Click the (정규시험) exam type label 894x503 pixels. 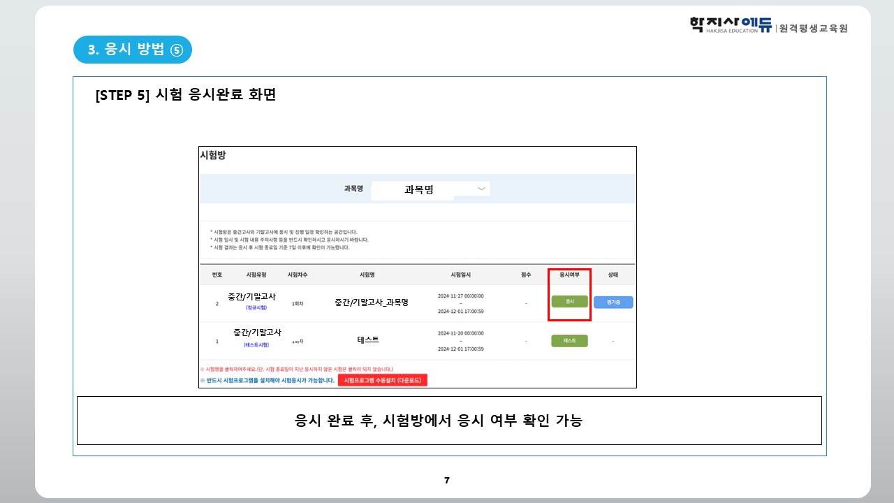click(256, 307)
